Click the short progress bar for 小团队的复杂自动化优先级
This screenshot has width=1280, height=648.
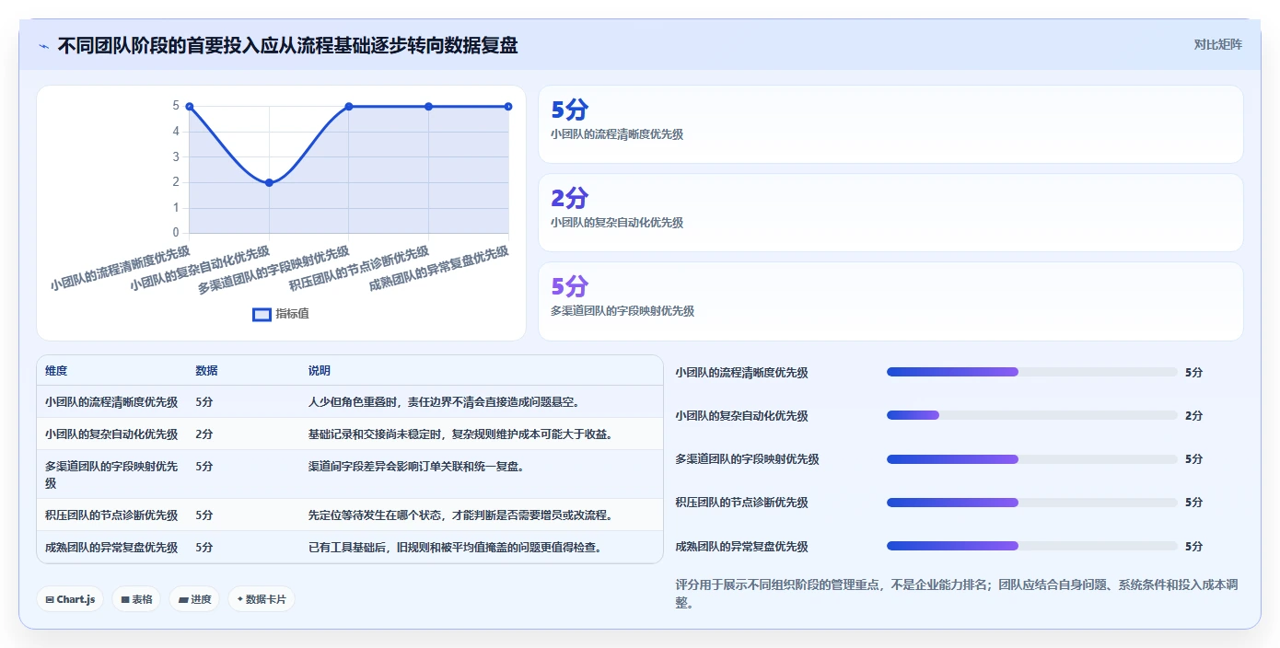tap(1031, 415)
